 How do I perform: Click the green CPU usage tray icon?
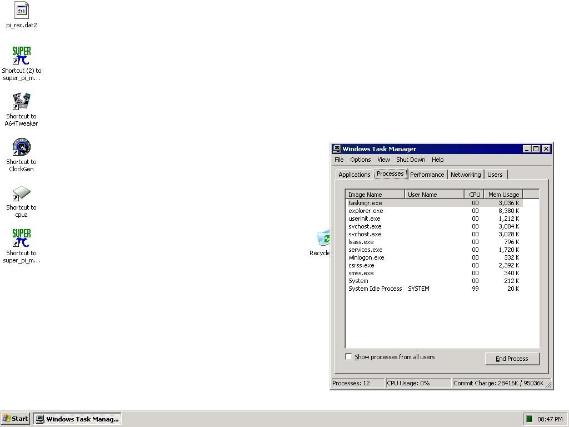point(529,419)
